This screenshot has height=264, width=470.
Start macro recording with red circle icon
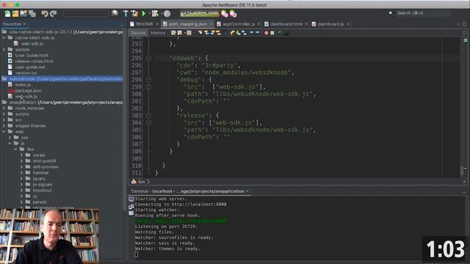266,32
